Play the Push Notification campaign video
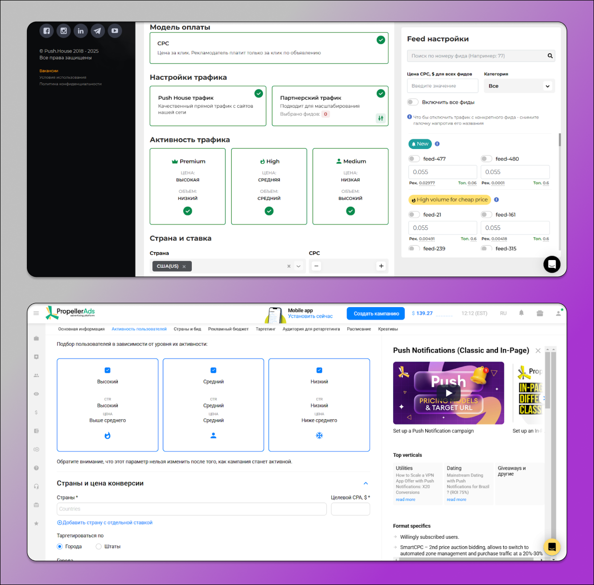Viewport: 594px width, 585px height. point(448,393)
